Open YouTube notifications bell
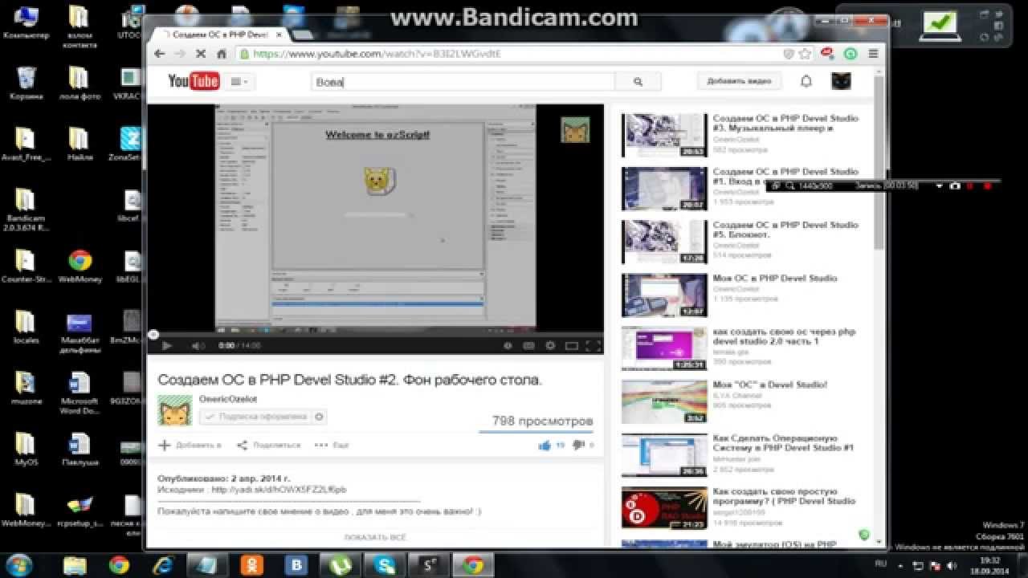This screenshot has width=1028, height=578. pyautogui.click(x=806, y=81)
